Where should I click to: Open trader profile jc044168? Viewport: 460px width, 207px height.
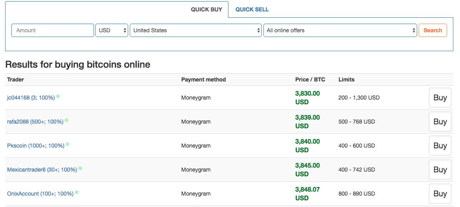(x=31, y=98)
